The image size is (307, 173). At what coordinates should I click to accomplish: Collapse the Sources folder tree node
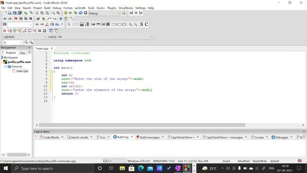pos(5,66)
